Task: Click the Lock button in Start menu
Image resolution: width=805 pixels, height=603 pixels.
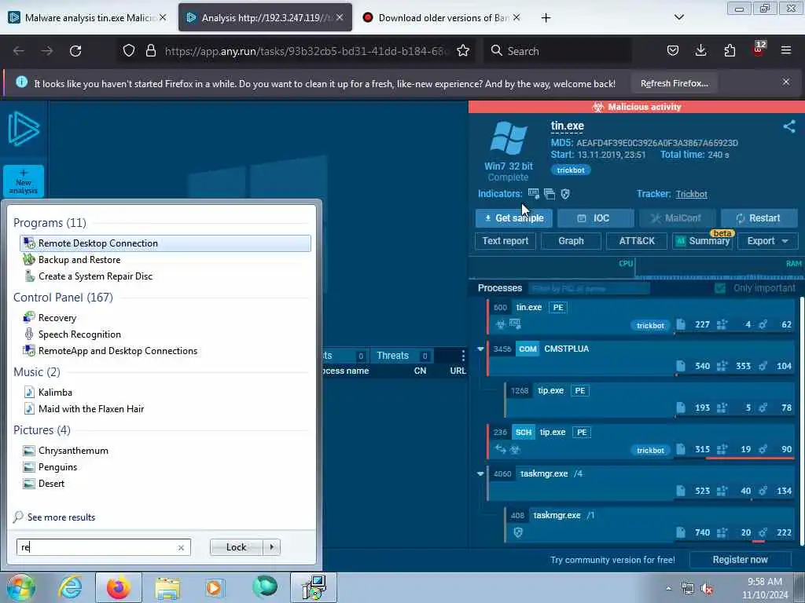Action: pos(236,547)
